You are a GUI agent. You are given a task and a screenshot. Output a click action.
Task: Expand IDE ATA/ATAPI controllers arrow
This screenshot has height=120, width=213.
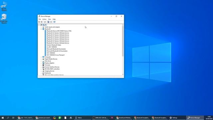pos(41,69)
